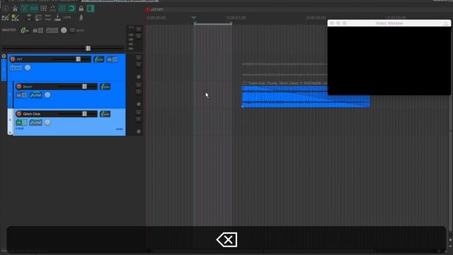Screen dimensions: 453x255
Task: Open the master track routing icon
Action: click(x=25, y=30)
